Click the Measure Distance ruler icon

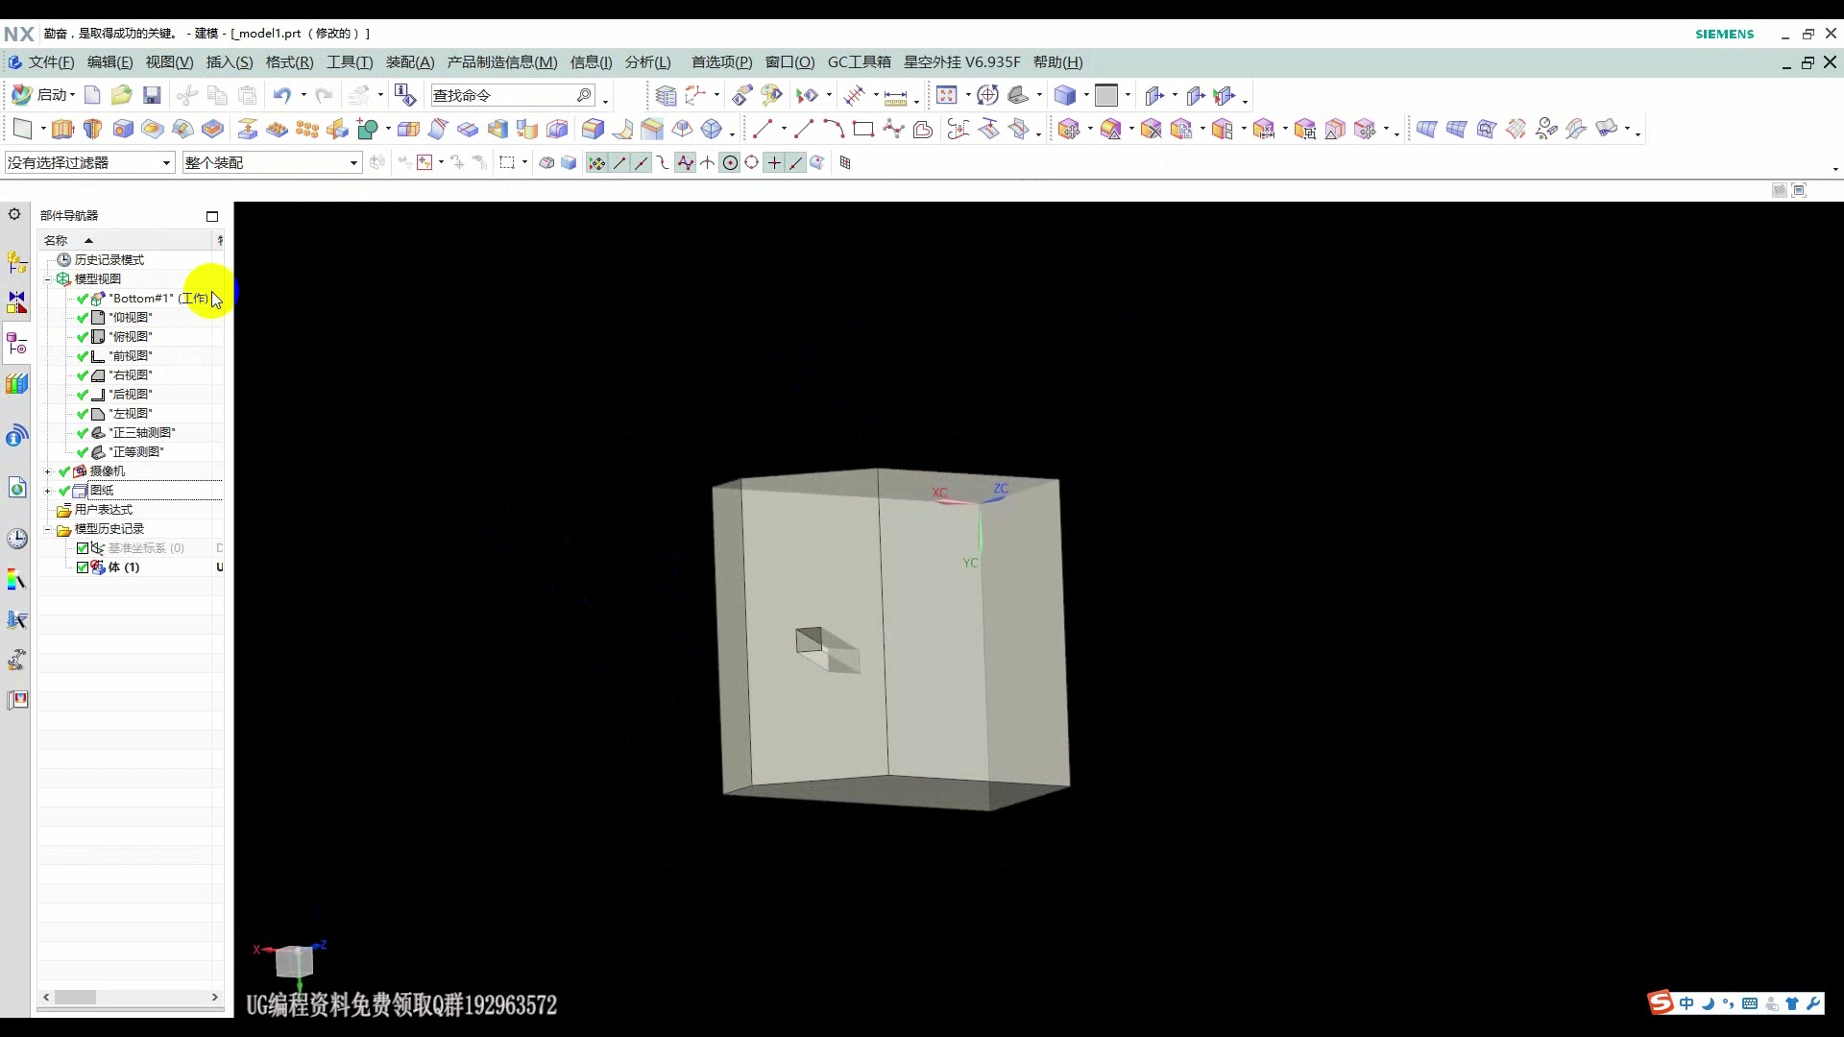(895, 96)
